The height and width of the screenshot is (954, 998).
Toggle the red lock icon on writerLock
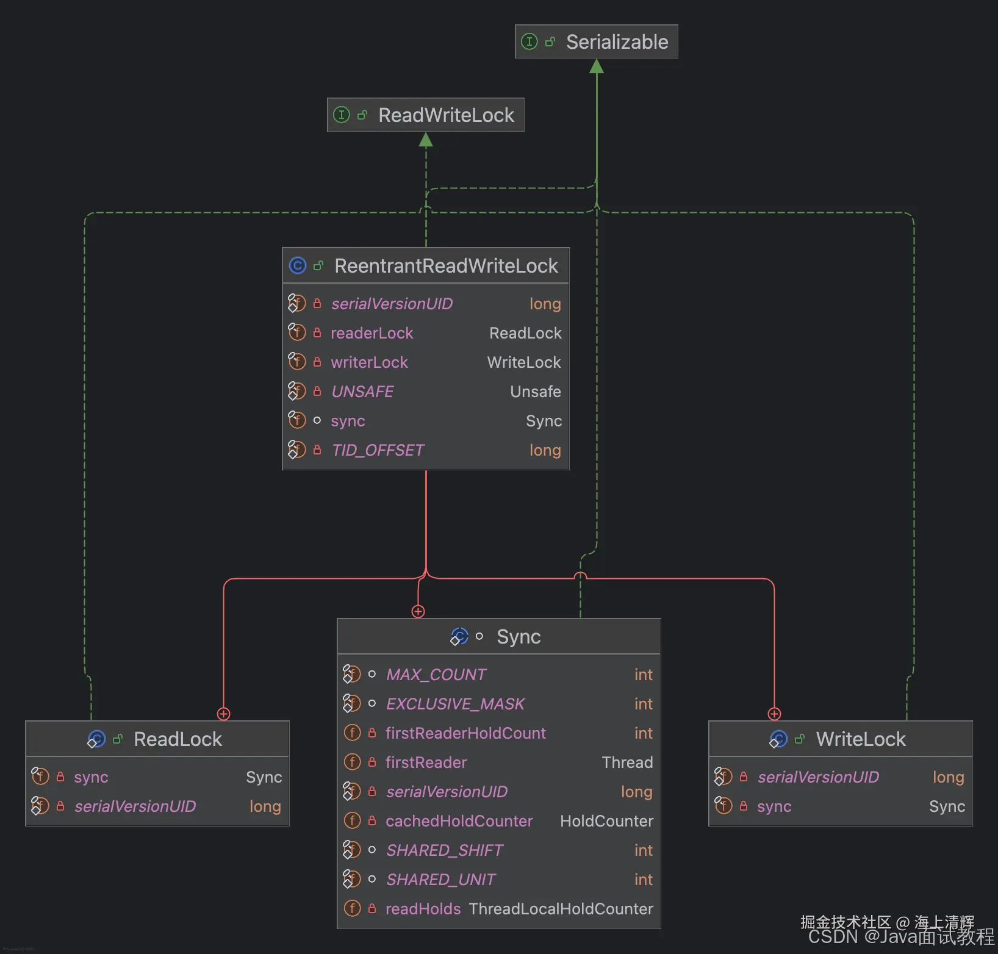click(317, 362)
